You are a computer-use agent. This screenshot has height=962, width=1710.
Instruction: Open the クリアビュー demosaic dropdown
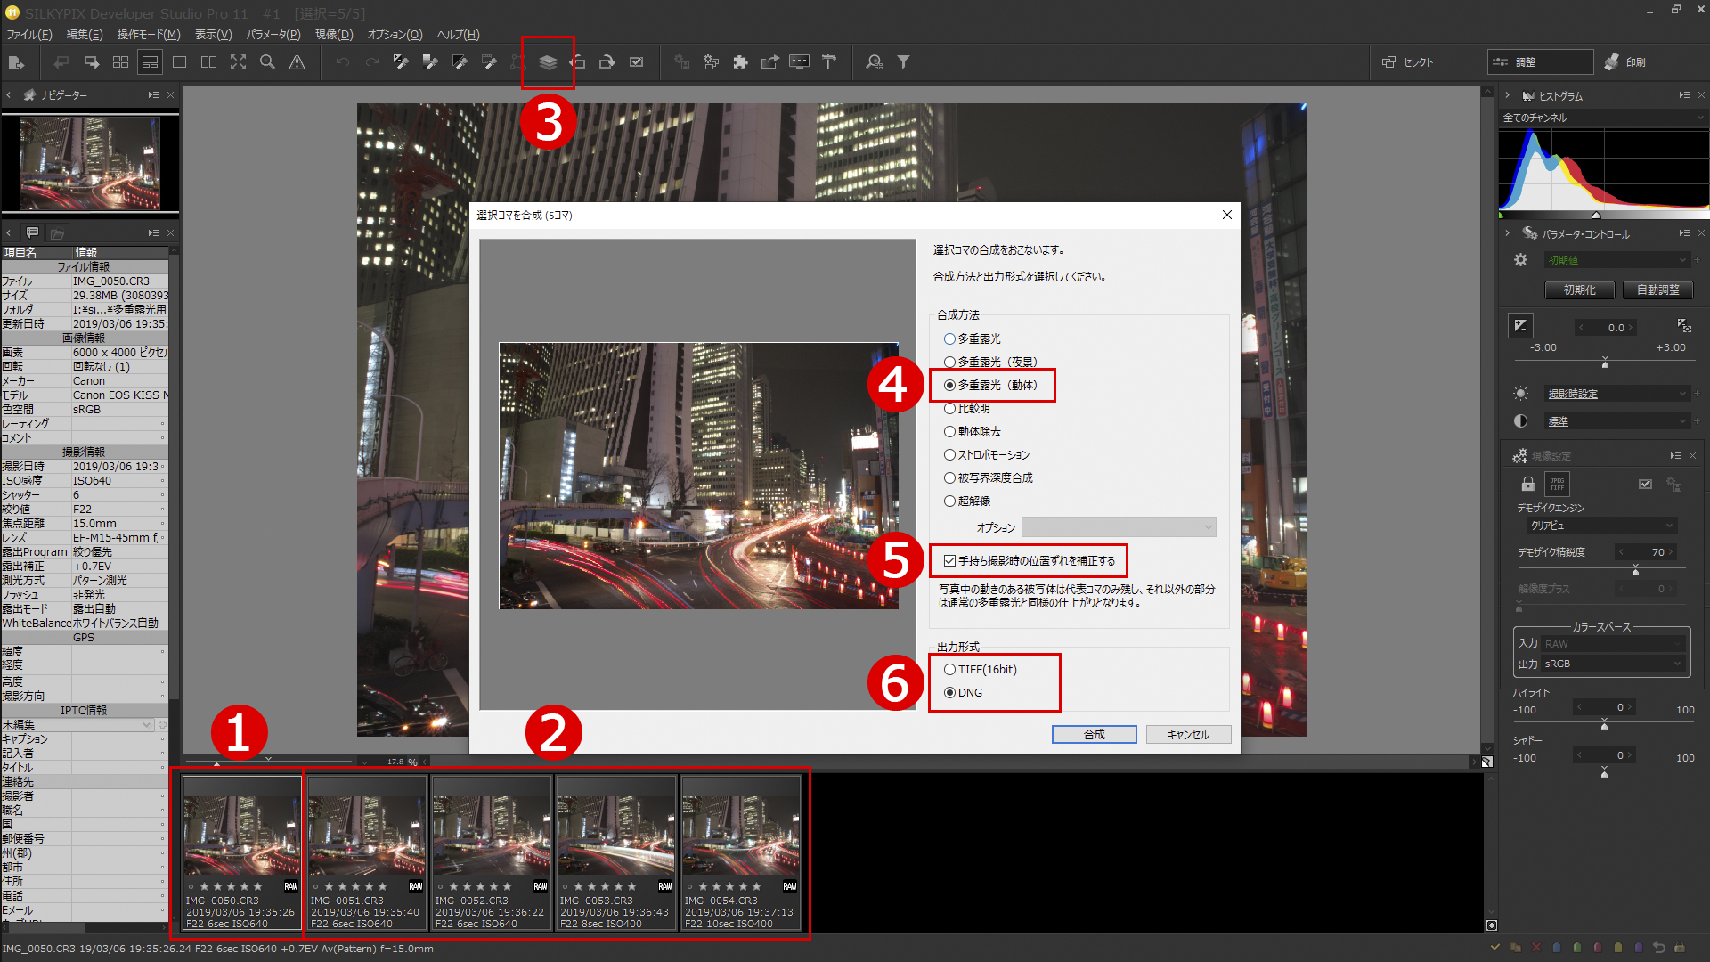pyautogui.click(x=1602, y=526)
